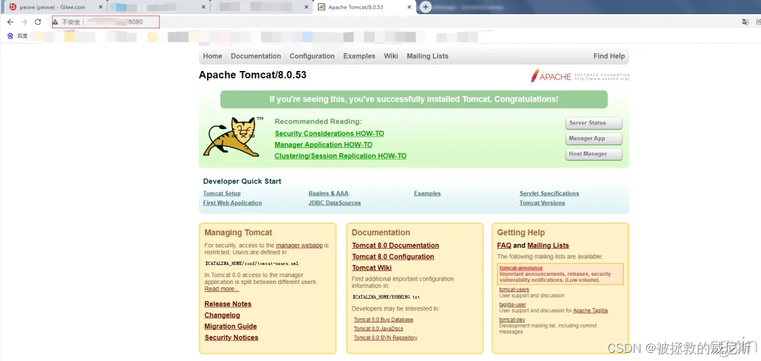Open the Configuration nav item
This screenshot has height=361, width=761.
[x=312, y=56]
